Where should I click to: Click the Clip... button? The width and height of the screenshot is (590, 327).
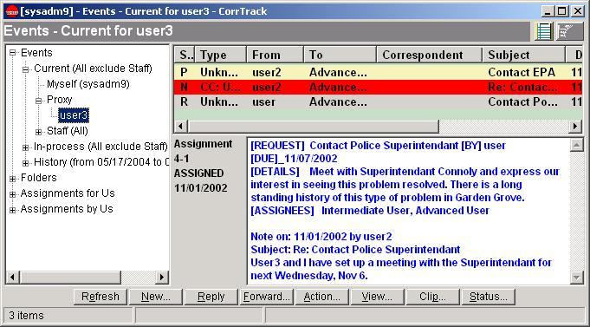(432, 297)
